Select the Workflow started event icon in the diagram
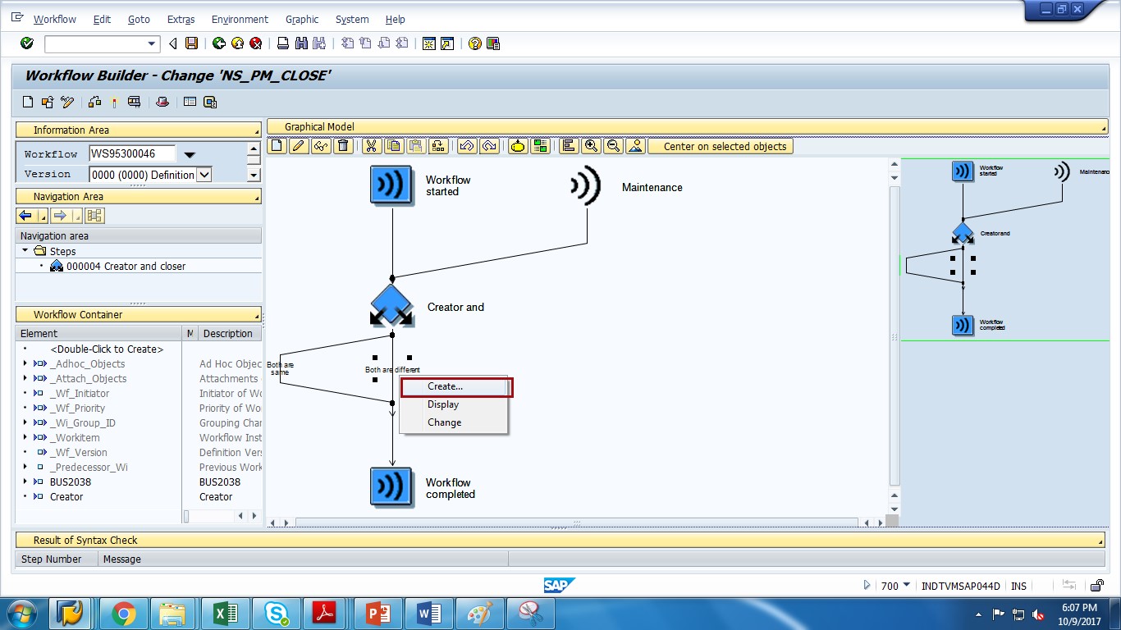Viewport: 1121px width, 630px height. coord(391,185)
